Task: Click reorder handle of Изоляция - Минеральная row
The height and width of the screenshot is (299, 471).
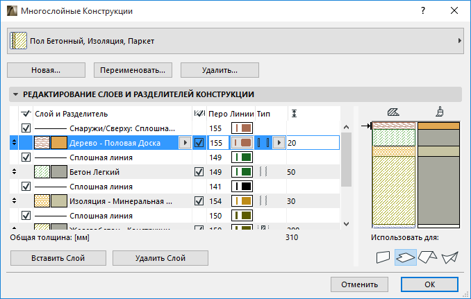Action: point(14,201)
